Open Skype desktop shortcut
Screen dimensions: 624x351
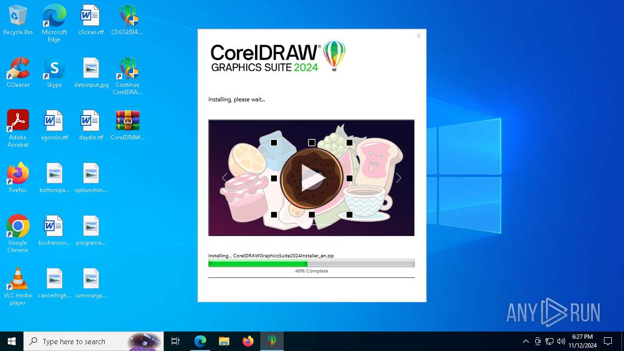[x=54, y=73]
